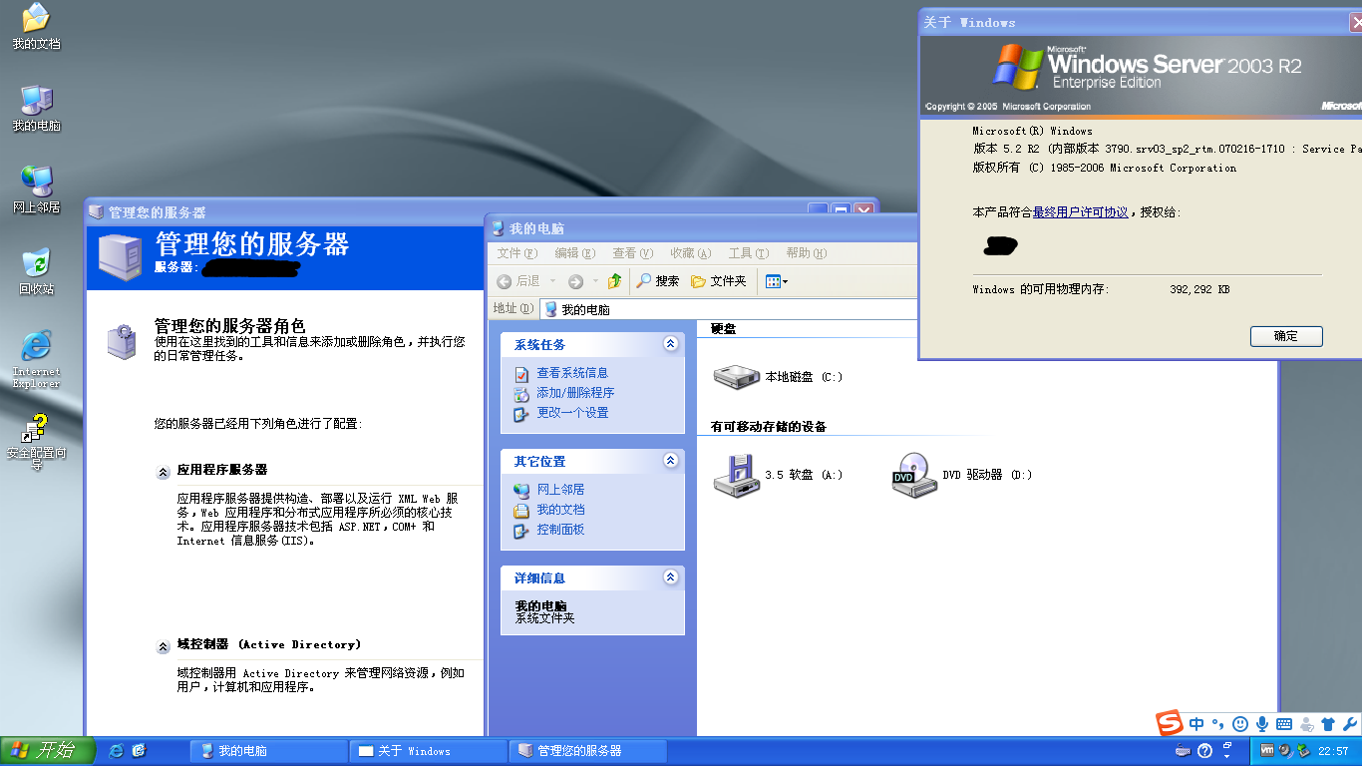Click the VMware tray icon
The width and height of the screenshot is (1362, 766).
(x=1267, y=750)
